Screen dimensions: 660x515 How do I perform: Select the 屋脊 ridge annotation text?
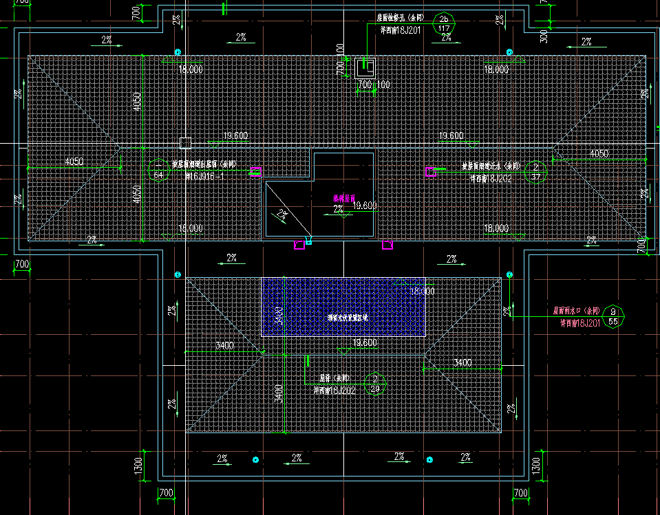336,378
